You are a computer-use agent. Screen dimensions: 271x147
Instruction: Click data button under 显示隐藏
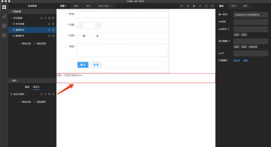[244, 47]
